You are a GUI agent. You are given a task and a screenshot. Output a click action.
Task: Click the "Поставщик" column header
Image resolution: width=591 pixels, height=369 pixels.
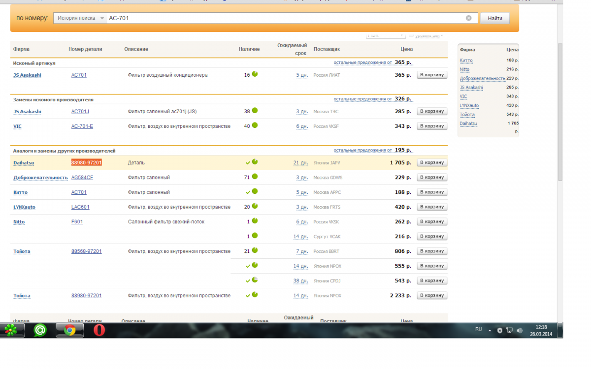click(327, 49)
